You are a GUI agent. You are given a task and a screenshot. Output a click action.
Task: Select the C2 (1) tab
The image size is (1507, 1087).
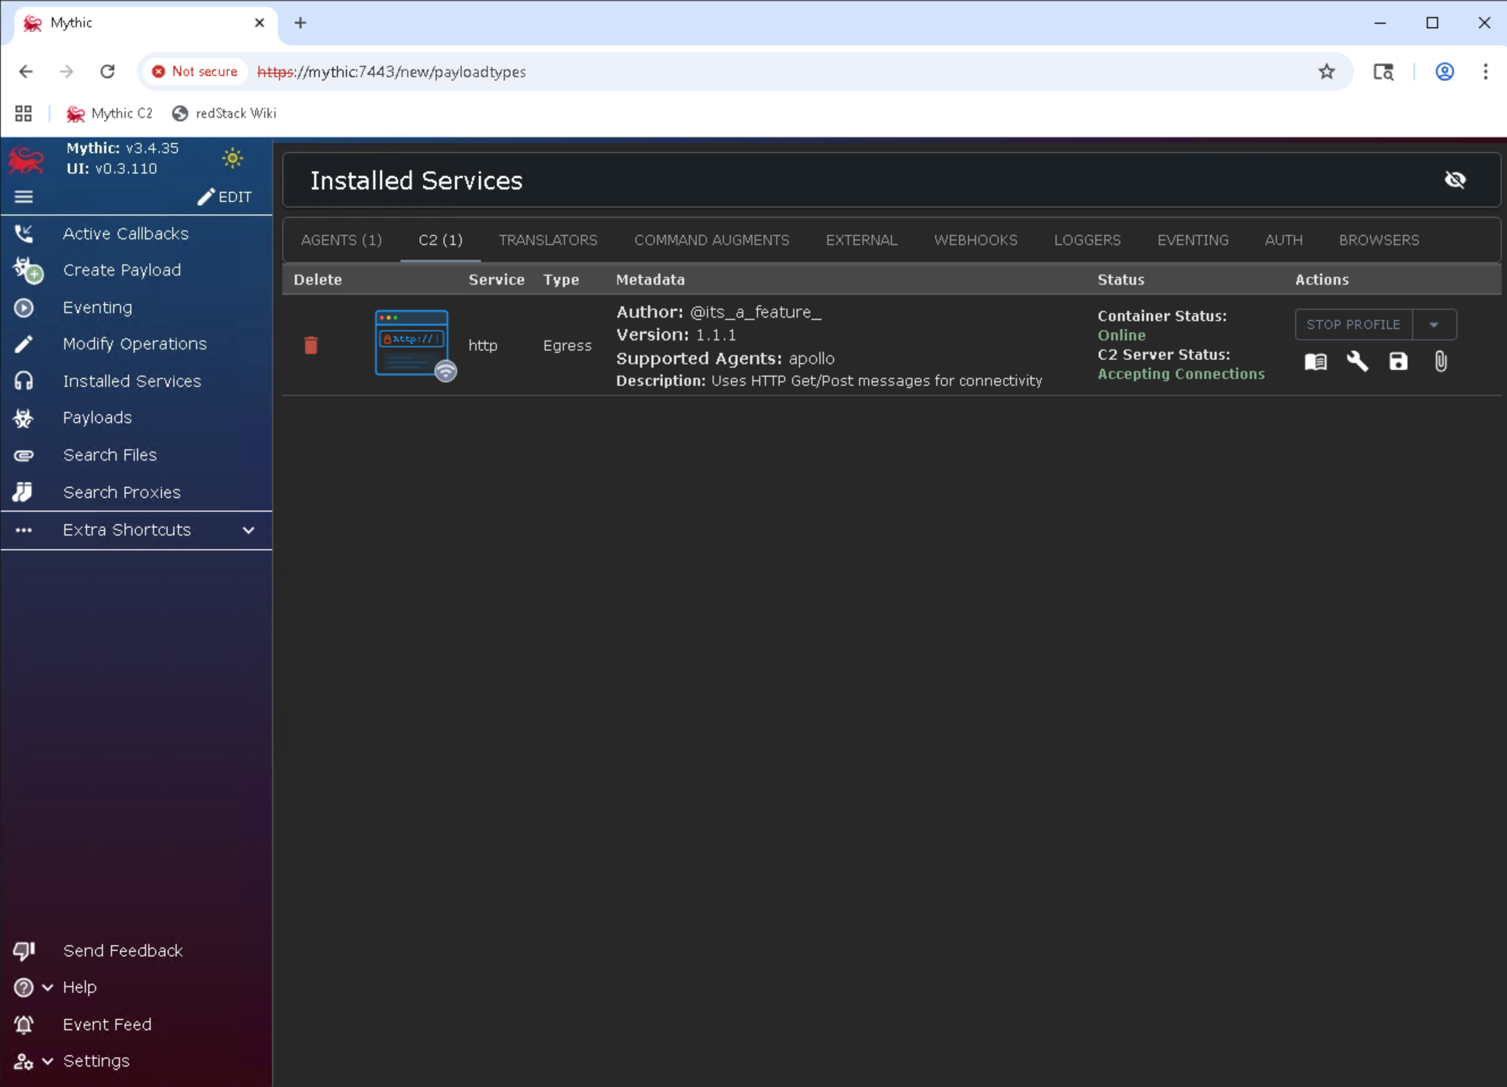click(x=441, y=240)
